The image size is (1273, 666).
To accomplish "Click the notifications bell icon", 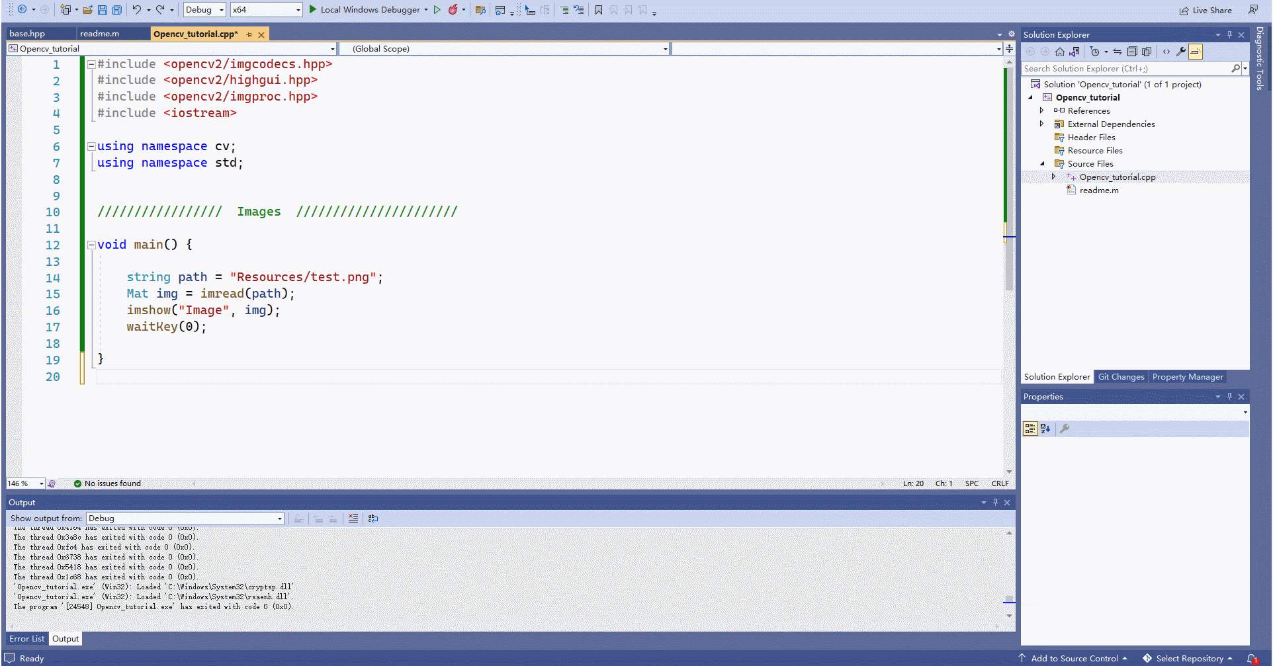I will (1252, 658).
